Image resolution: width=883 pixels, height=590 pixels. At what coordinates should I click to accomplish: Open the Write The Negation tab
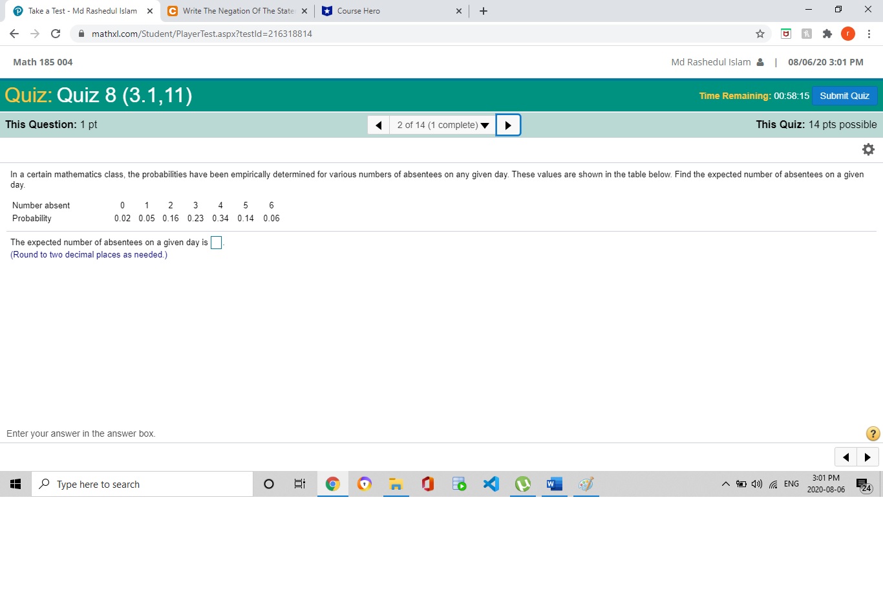point(233,10)
